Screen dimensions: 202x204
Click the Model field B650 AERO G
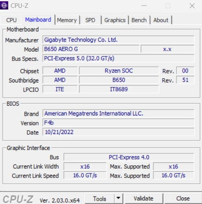(91, 49)
